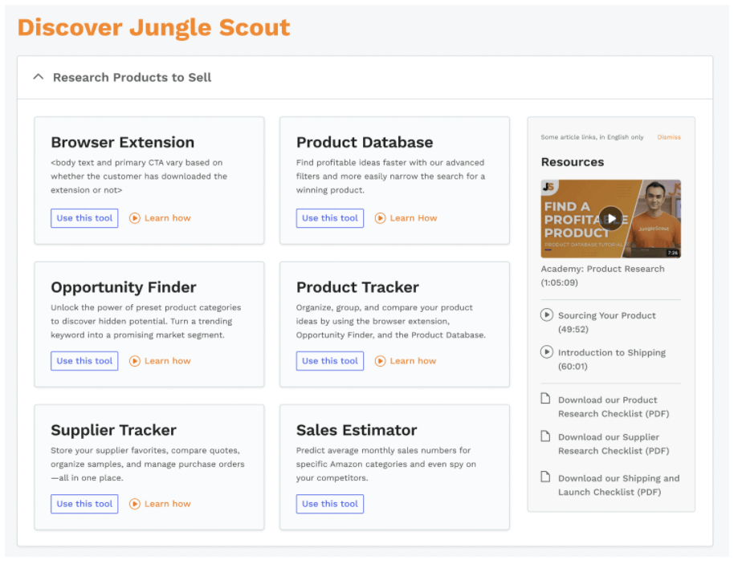Click play icon next to Introduction to Shipping
Screen dimensions: 742x568
[547, 352]
